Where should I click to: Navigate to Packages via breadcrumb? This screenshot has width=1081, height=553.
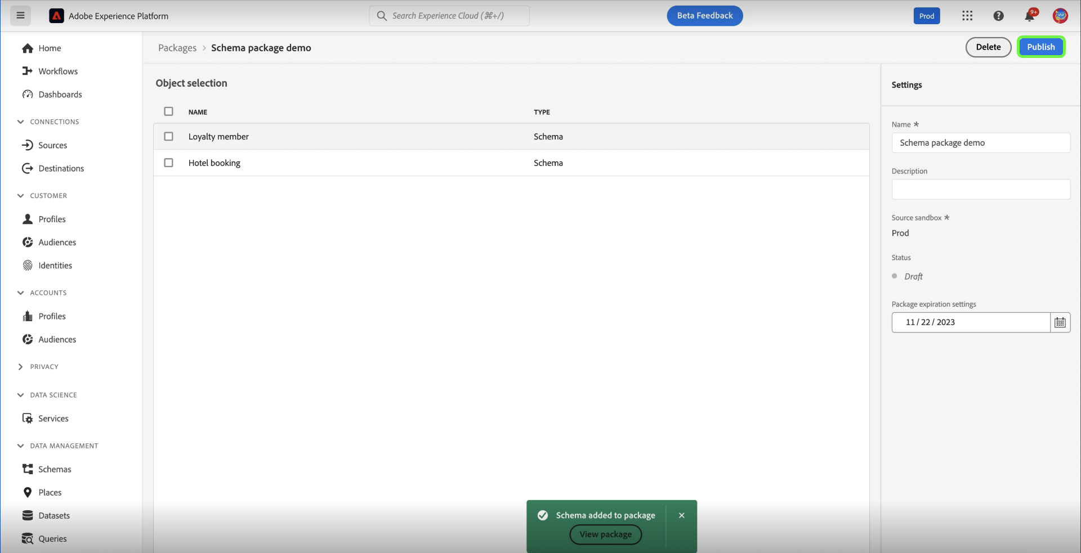(177, 48)
